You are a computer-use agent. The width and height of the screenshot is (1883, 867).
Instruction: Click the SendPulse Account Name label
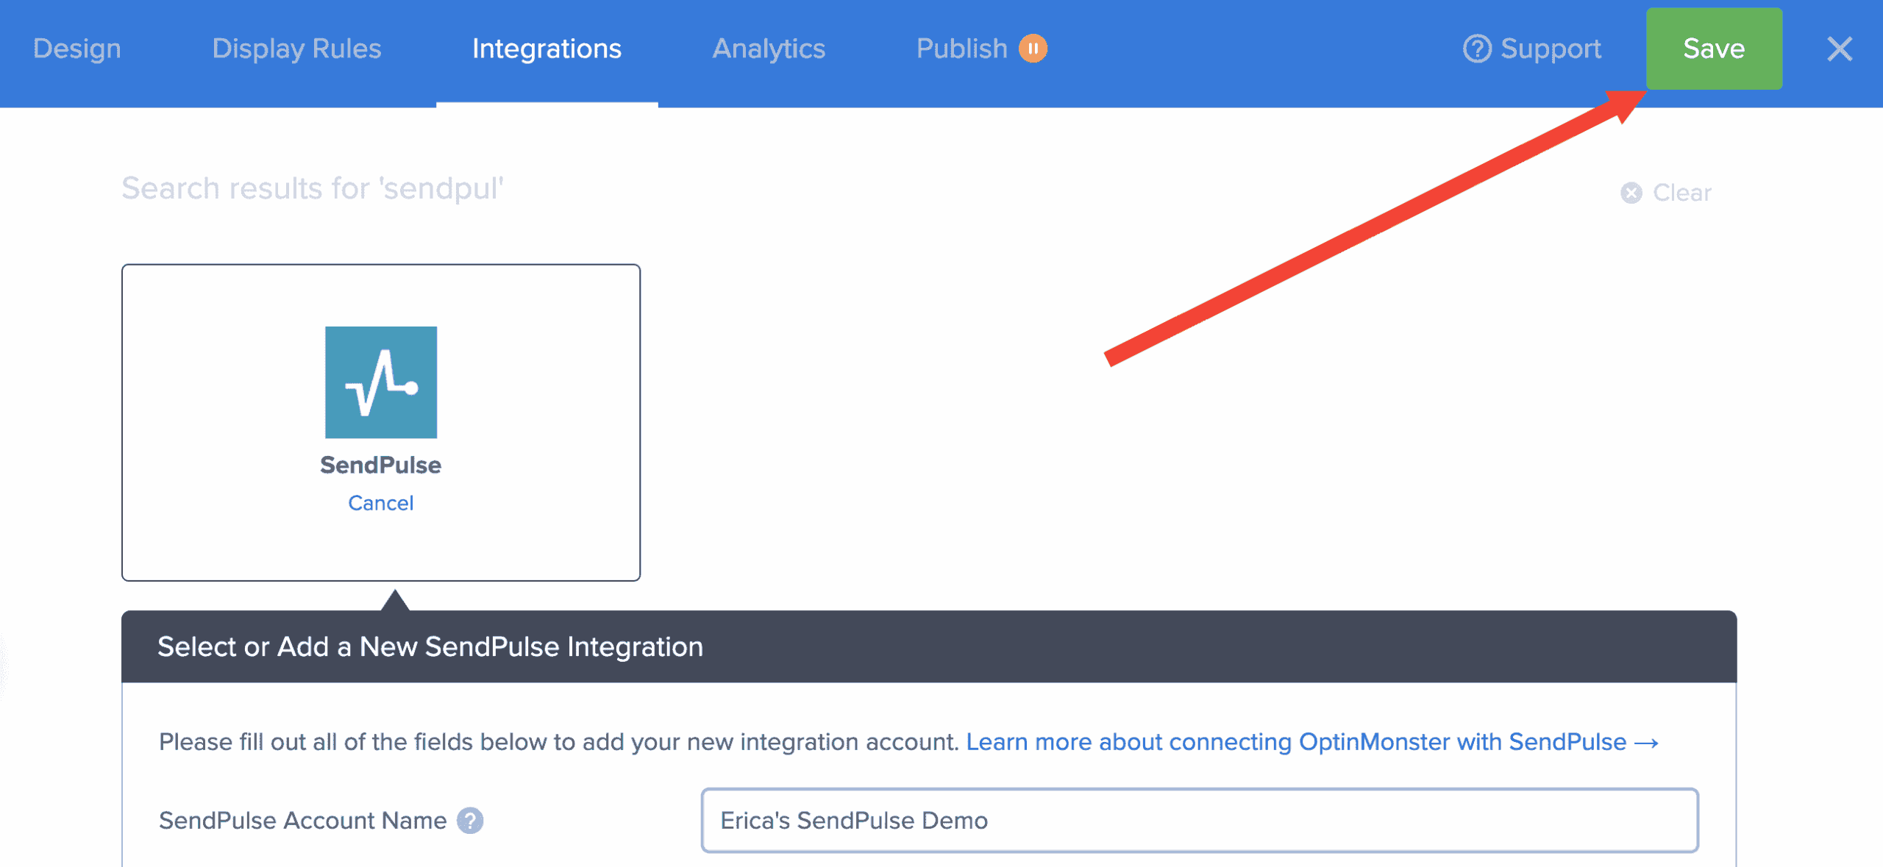(x=302, y=821)
